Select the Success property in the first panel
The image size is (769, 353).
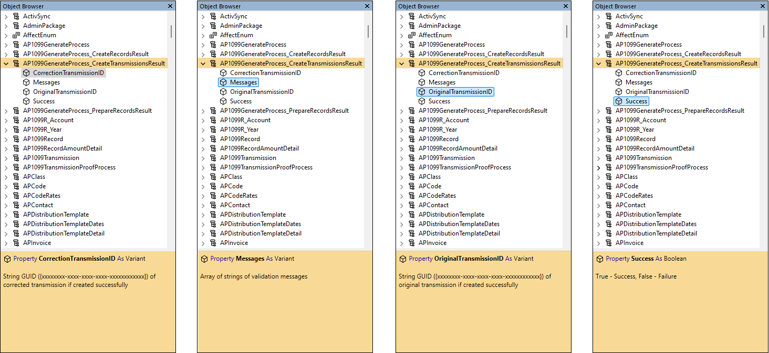pos(44,101)
